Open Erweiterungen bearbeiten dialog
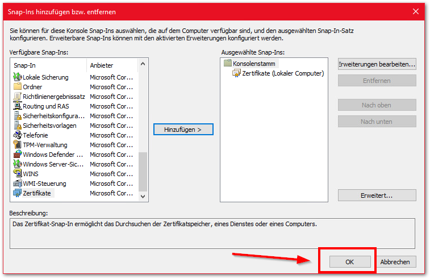This screenshot has height=279, width=430. click(377, 64)
